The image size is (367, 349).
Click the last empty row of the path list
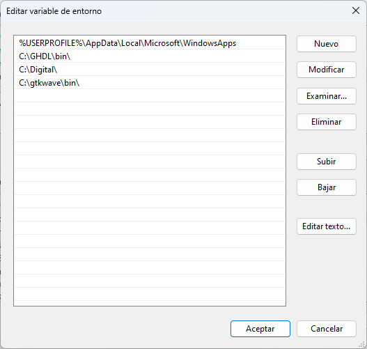(150, 294)
